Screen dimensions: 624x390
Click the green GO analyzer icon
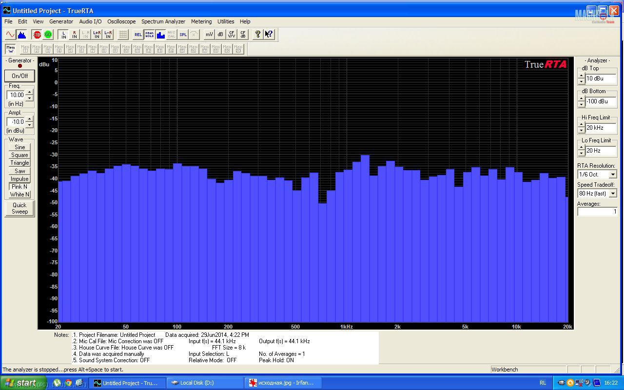[48, 35]
